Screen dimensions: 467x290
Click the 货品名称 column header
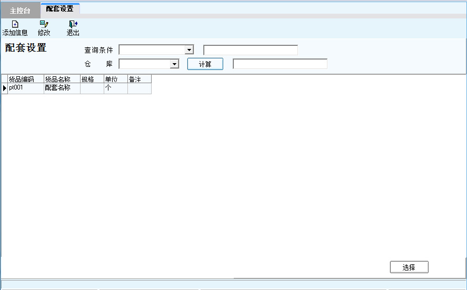click(x=62, y=79)
